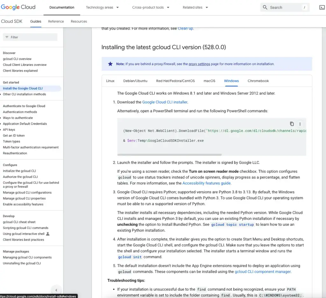Open Manage gcloud CLI configurations page
326x298 pixels.
(x=27, y=192)
